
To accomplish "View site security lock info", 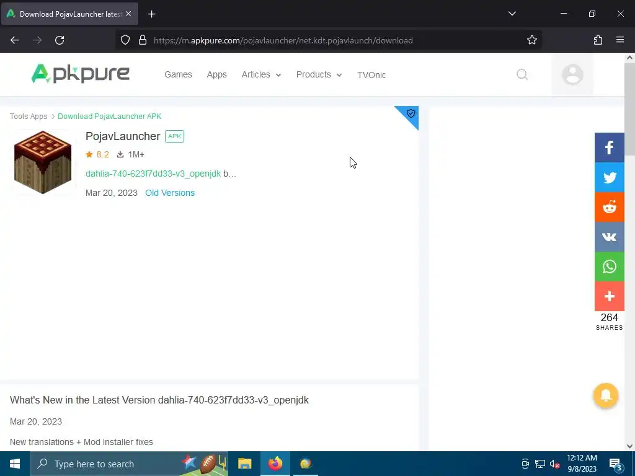I will 142,40.
